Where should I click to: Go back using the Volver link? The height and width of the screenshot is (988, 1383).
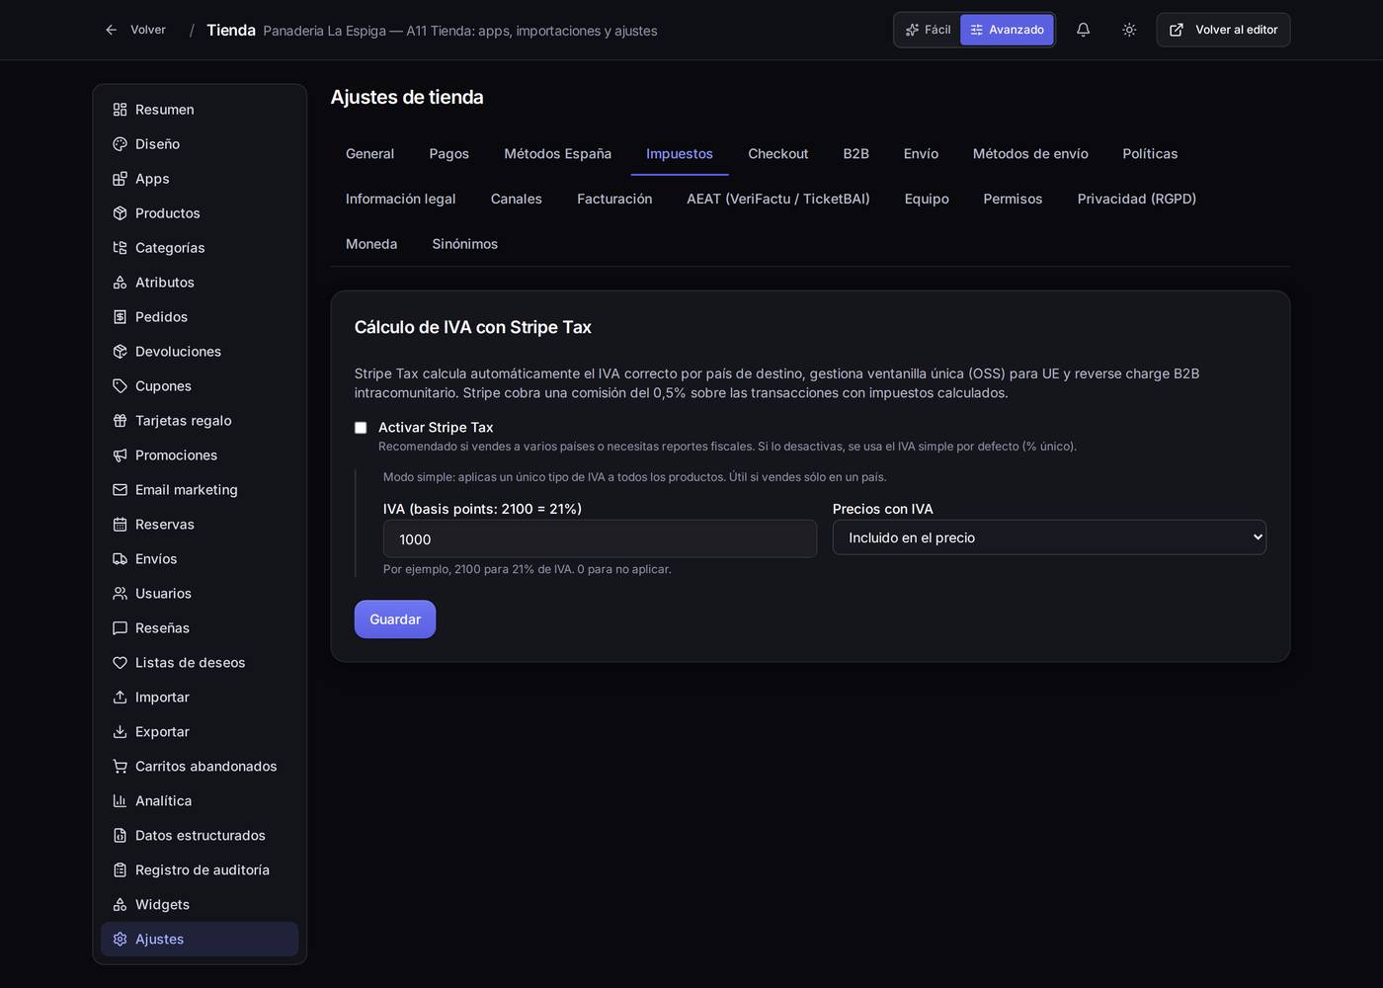pyautogui.click(x=135, y=30)
